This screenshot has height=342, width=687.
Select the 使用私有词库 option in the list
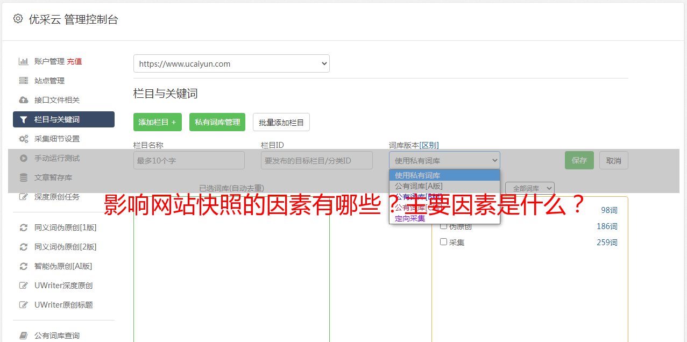click(444, 175)
